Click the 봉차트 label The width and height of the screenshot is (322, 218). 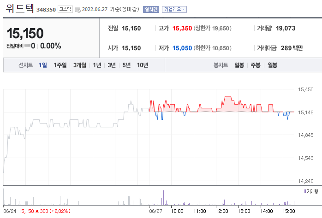(x=221, y=65)
